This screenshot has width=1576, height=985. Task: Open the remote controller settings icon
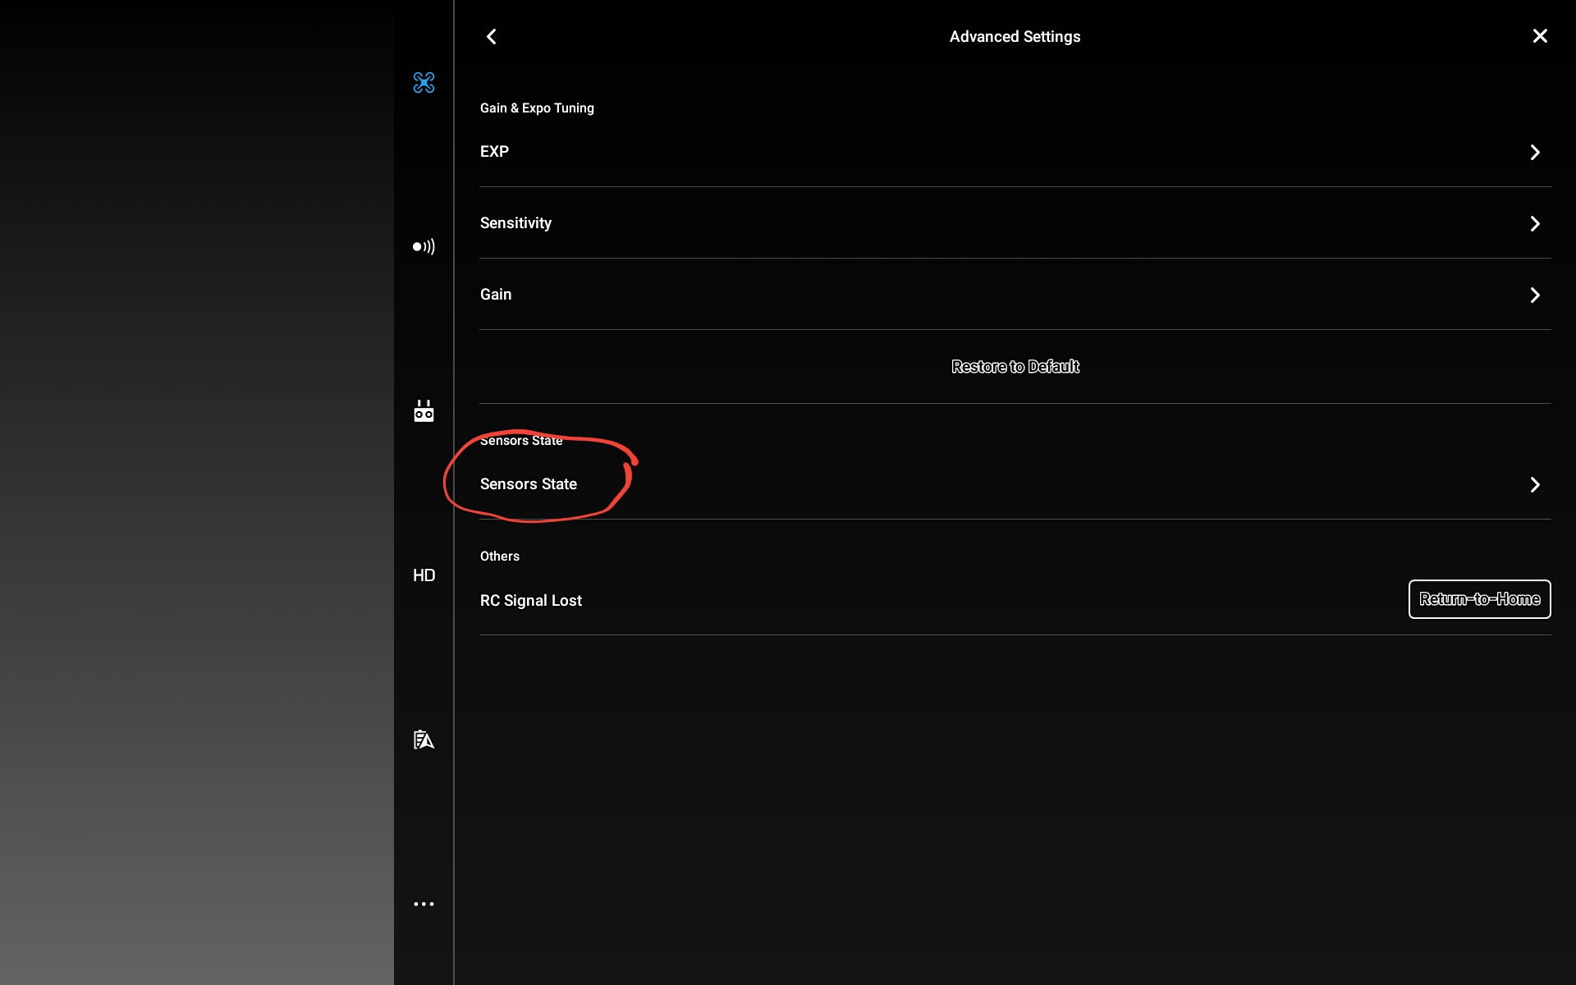424,410
